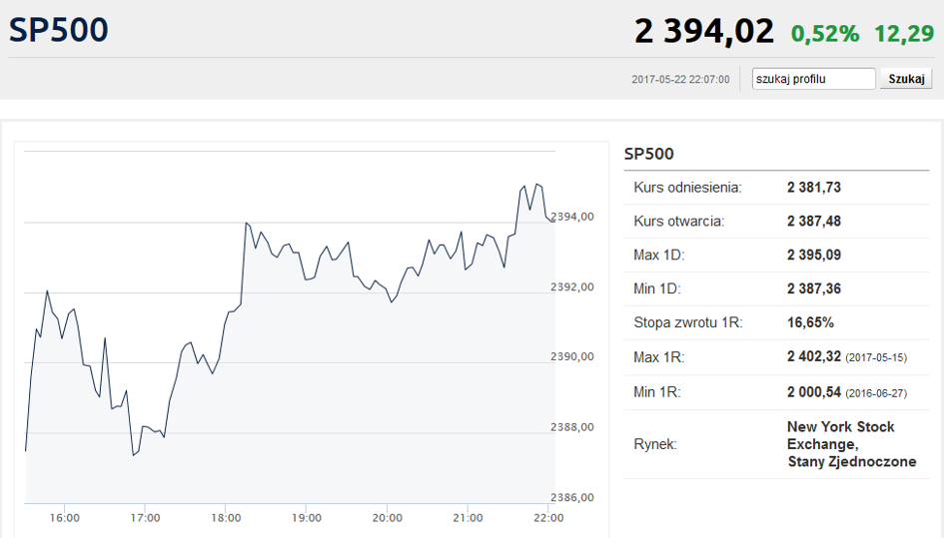
Task: Click the Max 1R date (2017-05-15)
Action: tap(876, 358)
